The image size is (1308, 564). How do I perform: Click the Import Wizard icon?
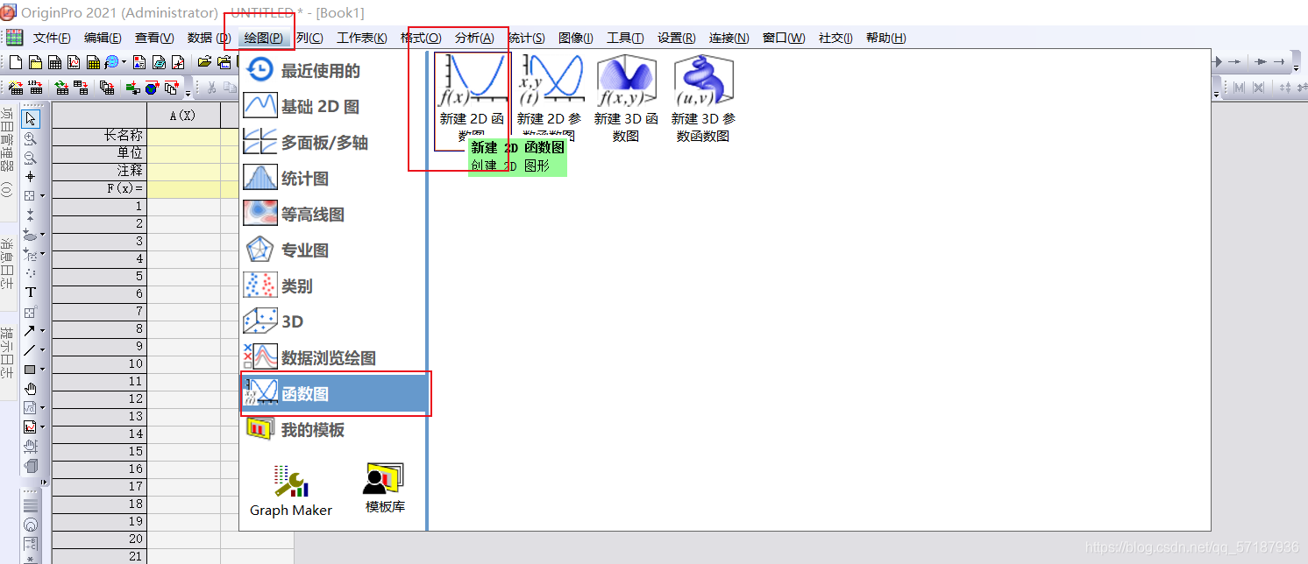16,88
